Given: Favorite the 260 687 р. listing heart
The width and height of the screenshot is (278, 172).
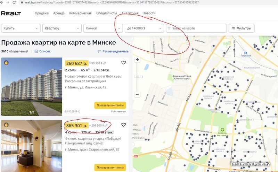Looking at the screenshot, I should (x=124, y=62).
